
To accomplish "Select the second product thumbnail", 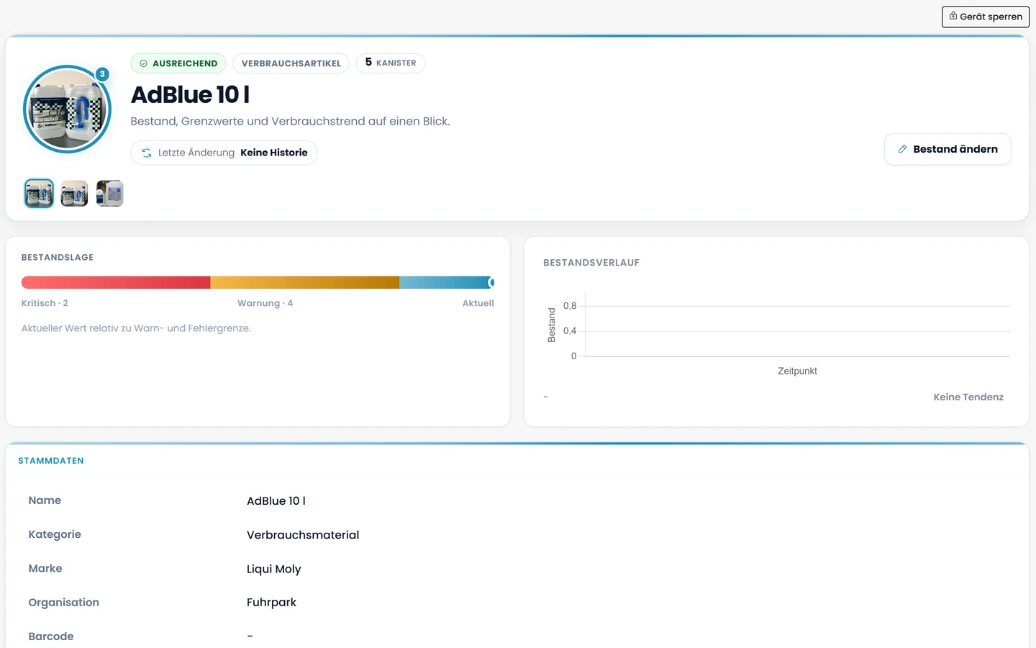I will tap(74, 193).
